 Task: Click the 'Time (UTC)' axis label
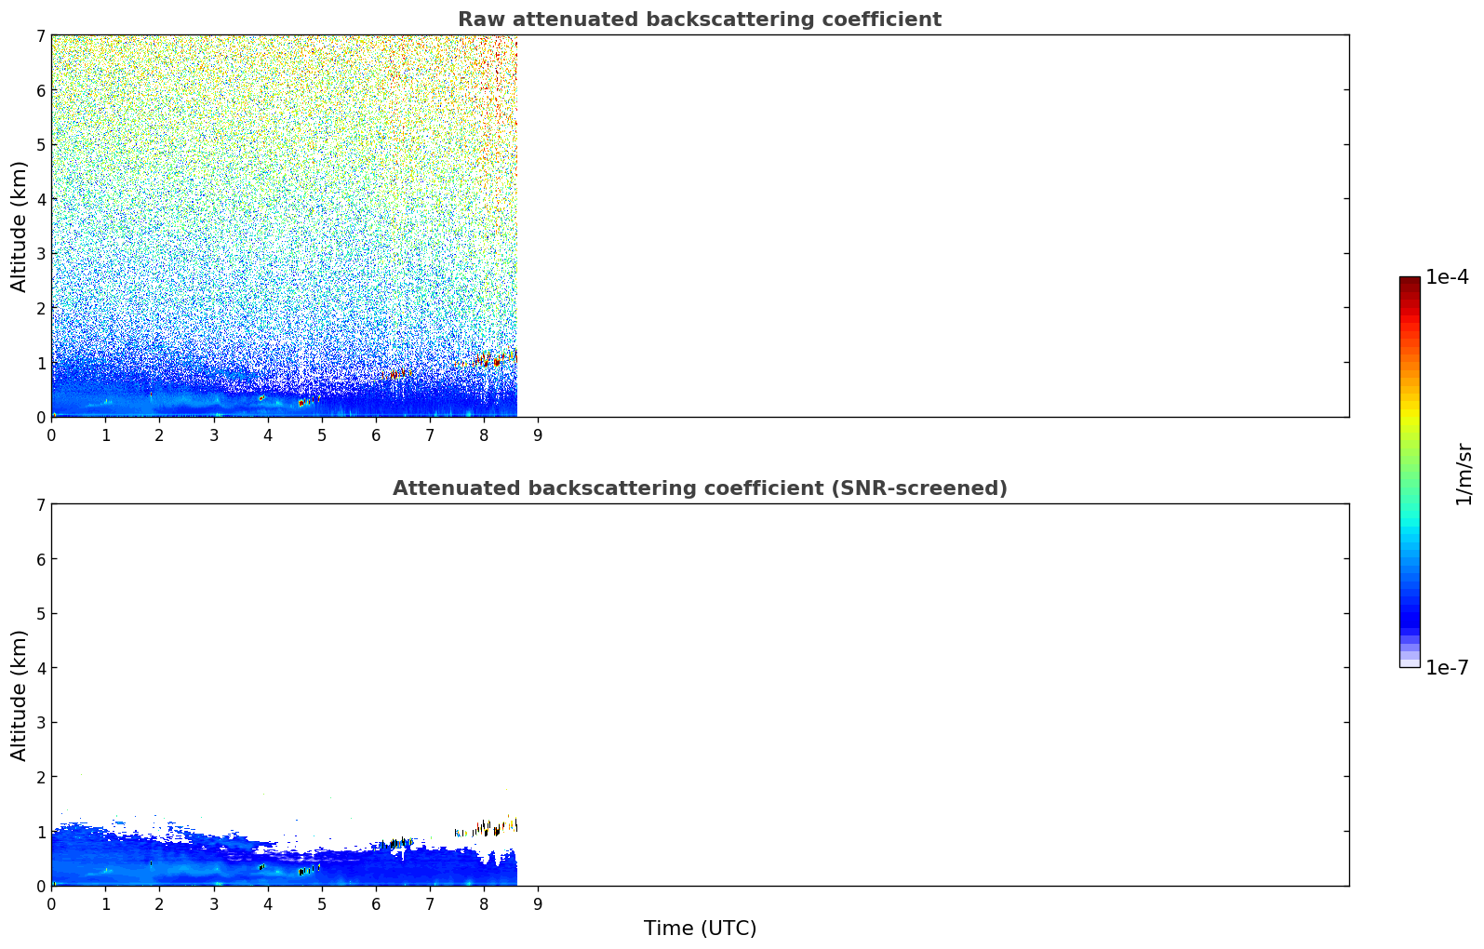point(700,929)
